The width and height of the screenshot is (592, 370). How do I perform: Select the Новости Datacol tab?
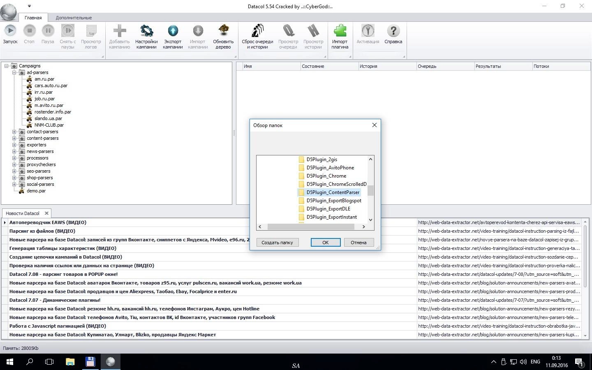coord(23,213)
